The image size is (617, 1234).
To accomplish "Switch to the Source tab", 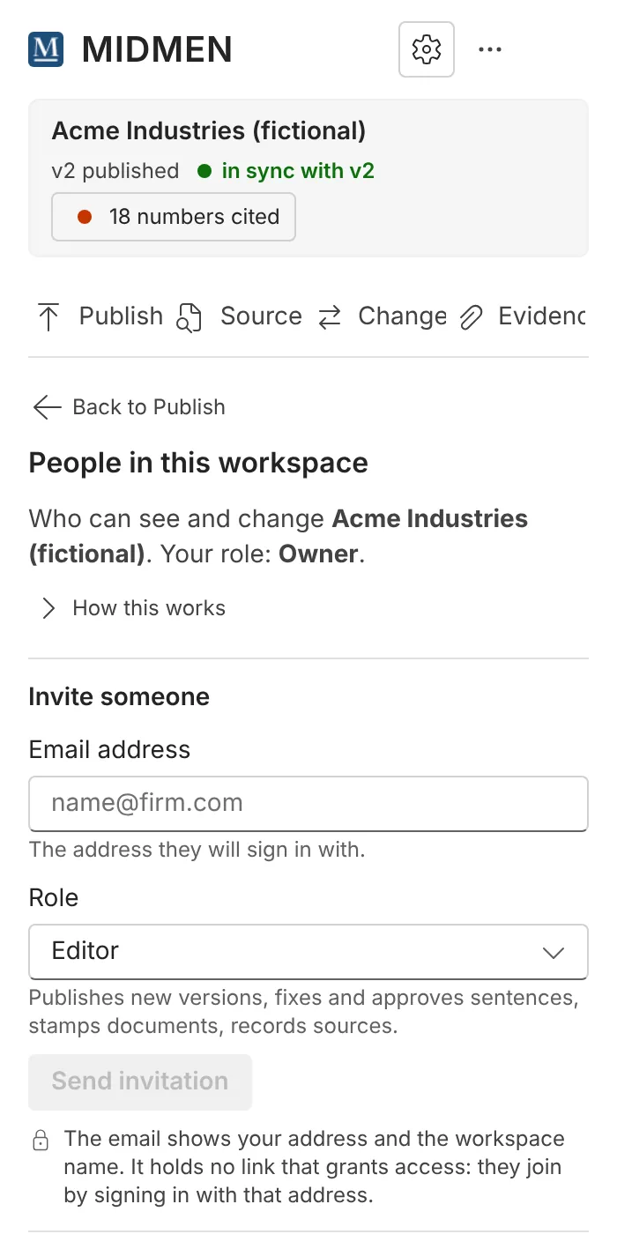I will (240, 316).
